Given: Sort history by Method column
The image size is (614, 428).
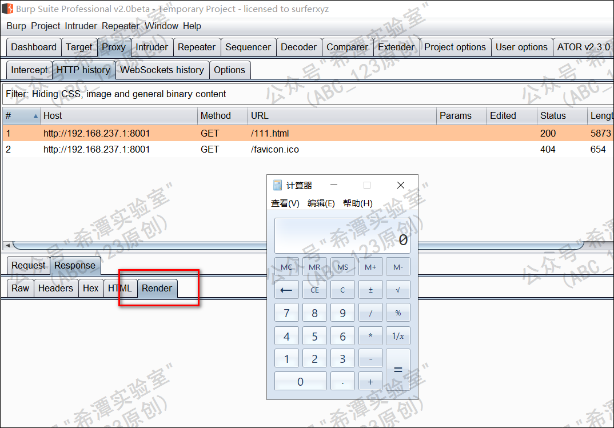Looking at the screenshot, I should (x=222, y=116).
